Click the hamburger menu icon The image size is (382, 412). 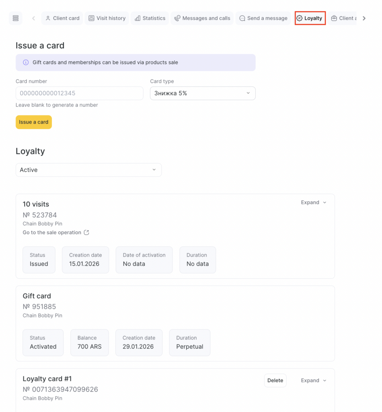16,18
